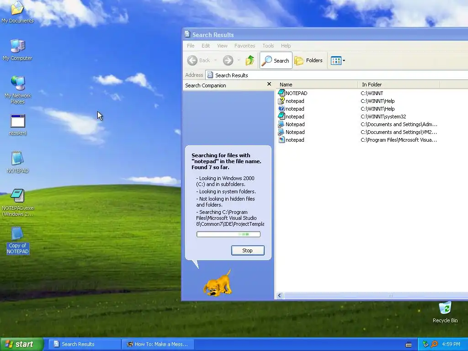Select the Notepad shortcut in Documents and Settings\VM2...
This screenshot has width=468, height=351.
point(291,132)
